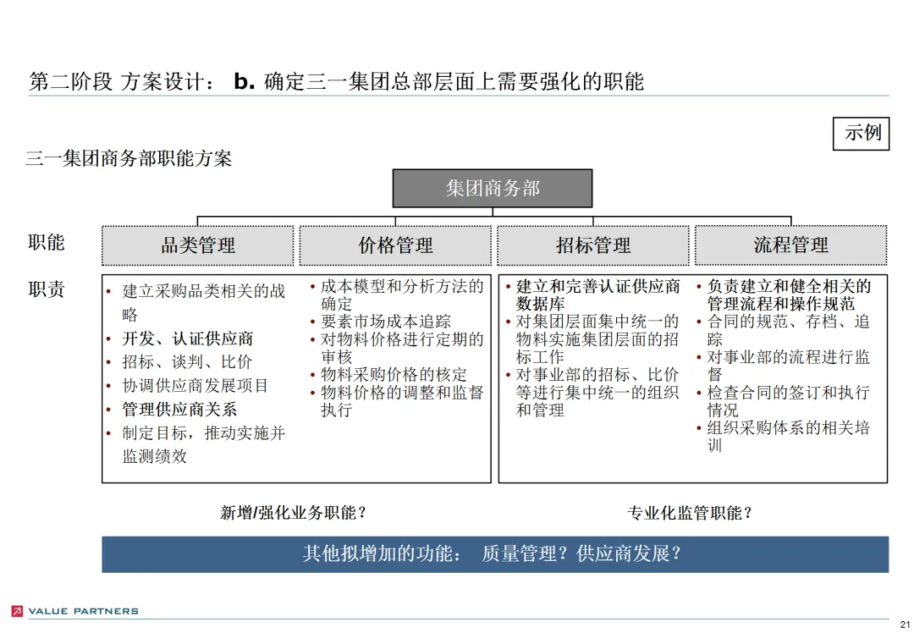The image size is (914, 633).
Task: Click bullet 物料价格的调整和监督执行
Action: tap(402, 400)
